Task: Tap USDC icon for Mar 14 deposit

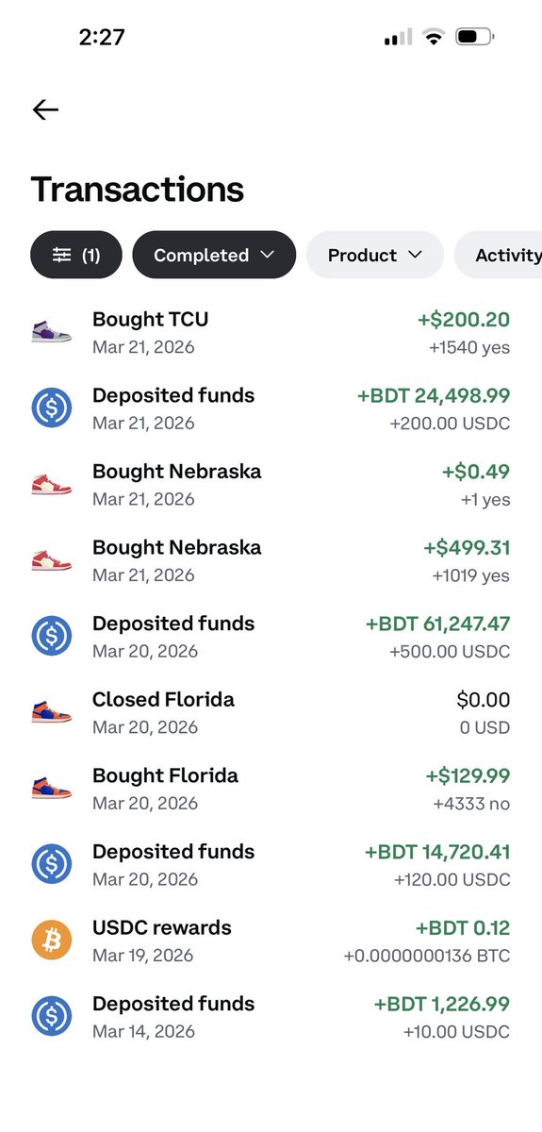Action: (x=51, y=1017)
